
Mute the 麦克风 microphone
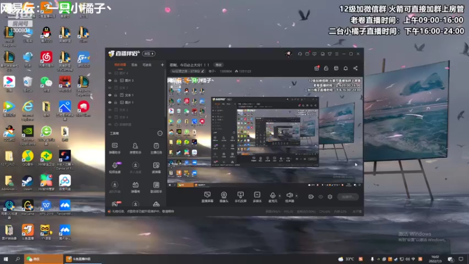click(x=273, y=197)
